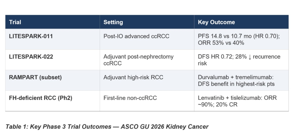Screen dimensions: 298x131
Task: Click the Table 1 caption below table
Action: click(107, 126)
